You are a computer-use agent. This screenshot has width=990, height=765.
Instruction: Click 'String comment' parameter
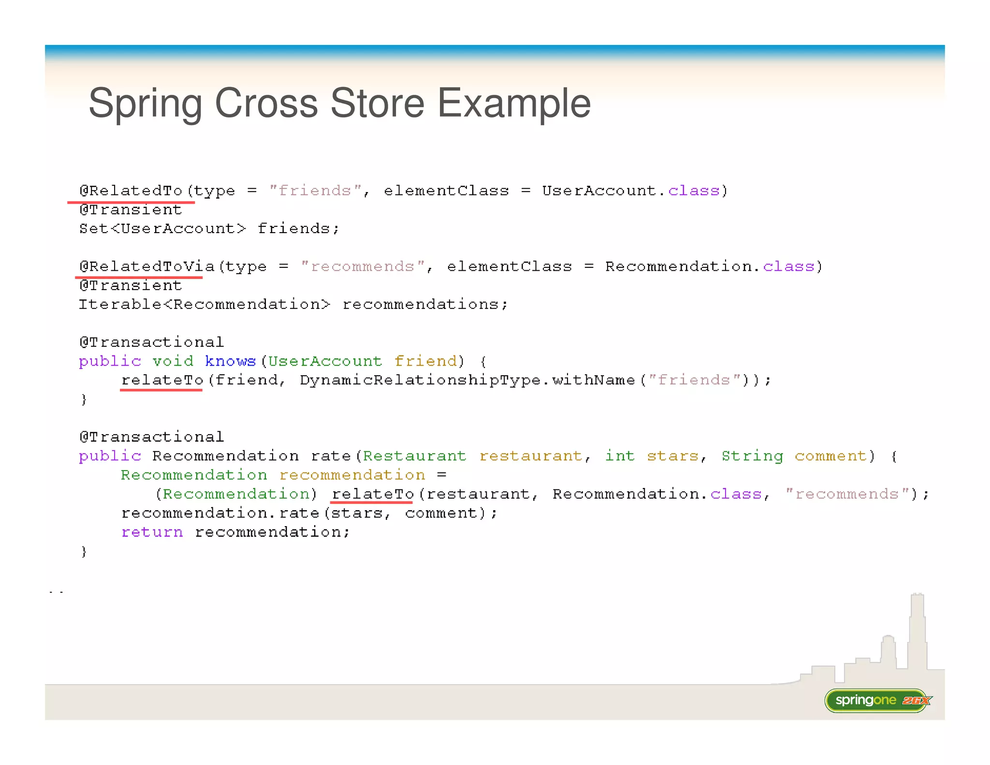pos(794,456)
